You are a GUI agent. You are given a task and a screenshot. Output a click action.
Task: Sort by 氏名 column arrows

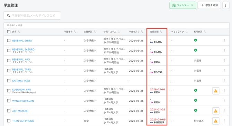pyautogui.click(x=19, y=32)
